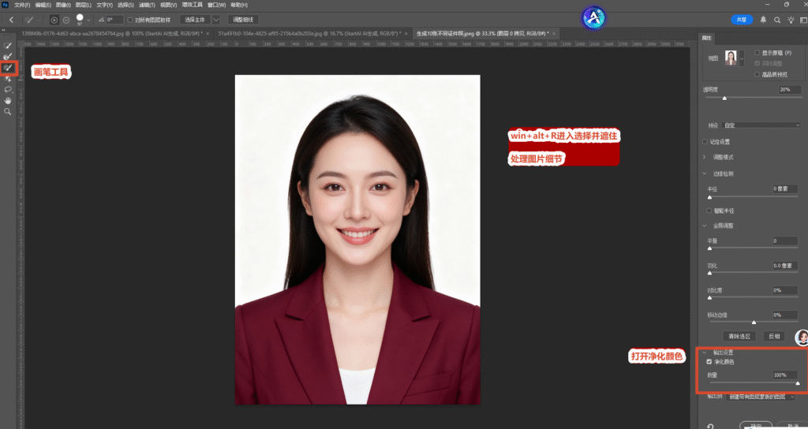Click the 透明度 20% value field
The height and width of the screenshot is (429, 808).
790,90
